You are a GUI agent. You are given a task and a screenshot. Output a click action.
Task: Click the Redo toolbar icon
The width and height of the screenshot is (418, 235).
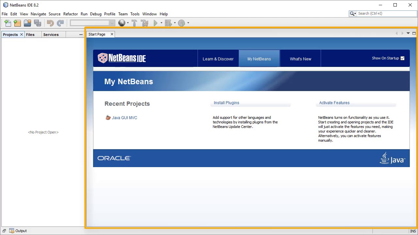(60, 23)
